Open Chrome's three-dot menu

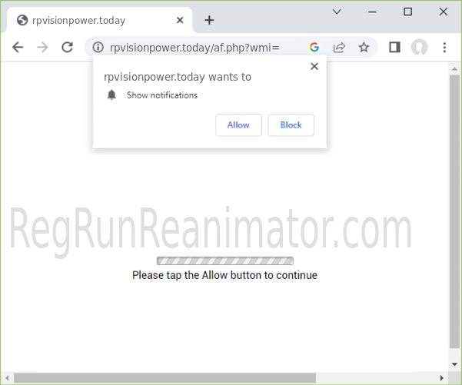tap(444, 47)
